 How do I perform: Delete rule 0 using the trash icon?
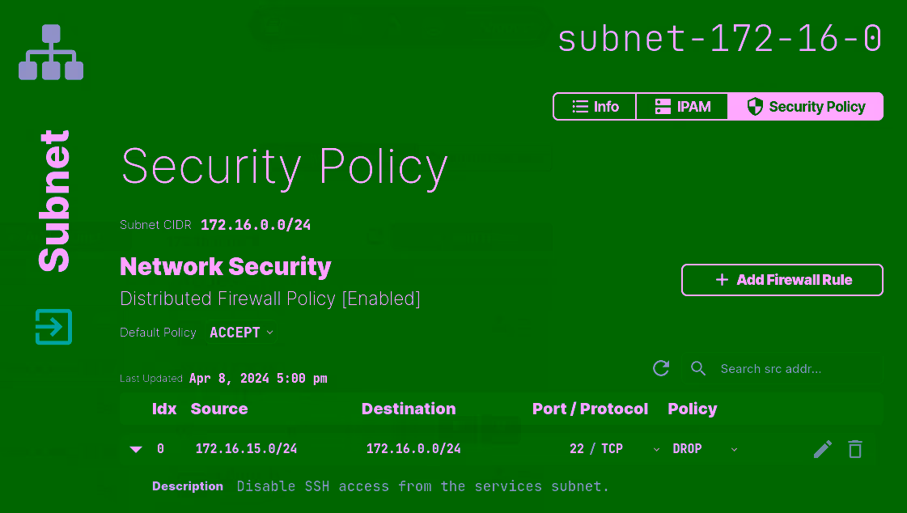click(x=855, y=448)
